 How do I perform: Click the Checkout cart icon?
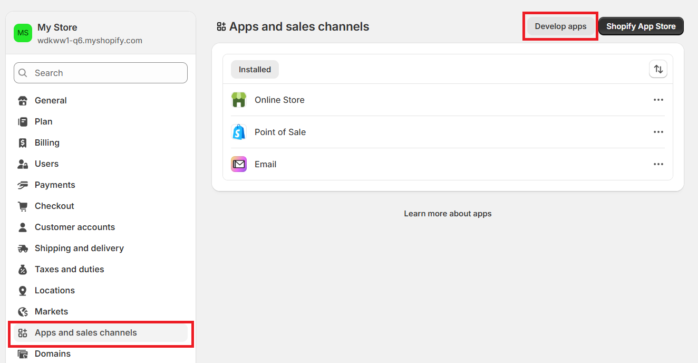[23, 206]
